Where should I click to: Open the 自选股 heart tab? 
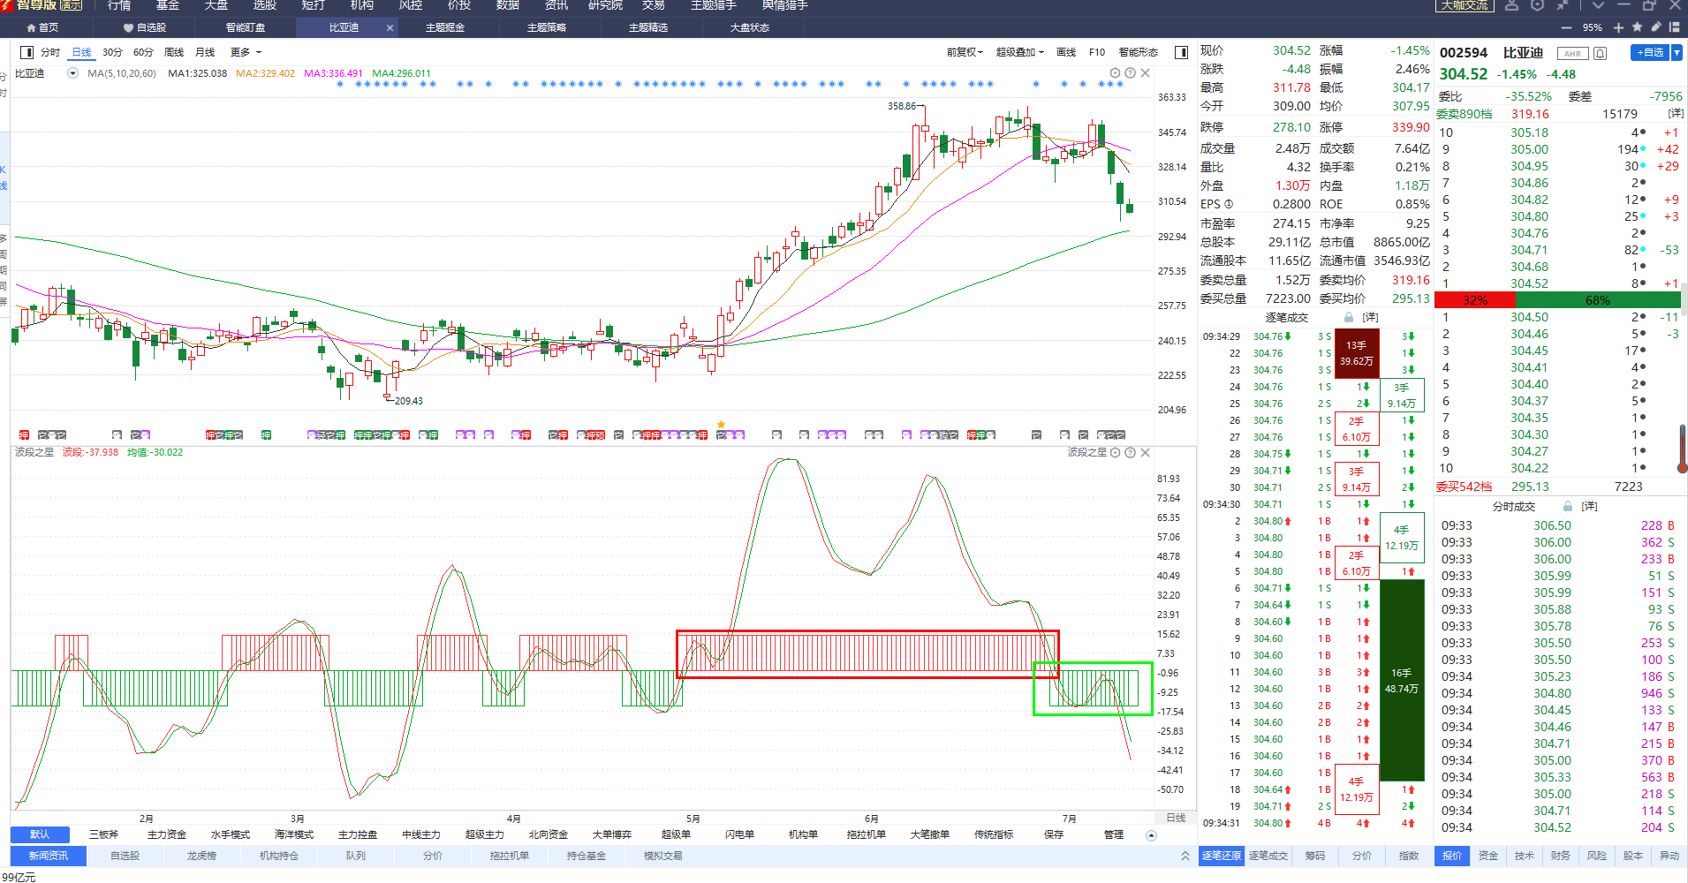[x=145, y=27]
